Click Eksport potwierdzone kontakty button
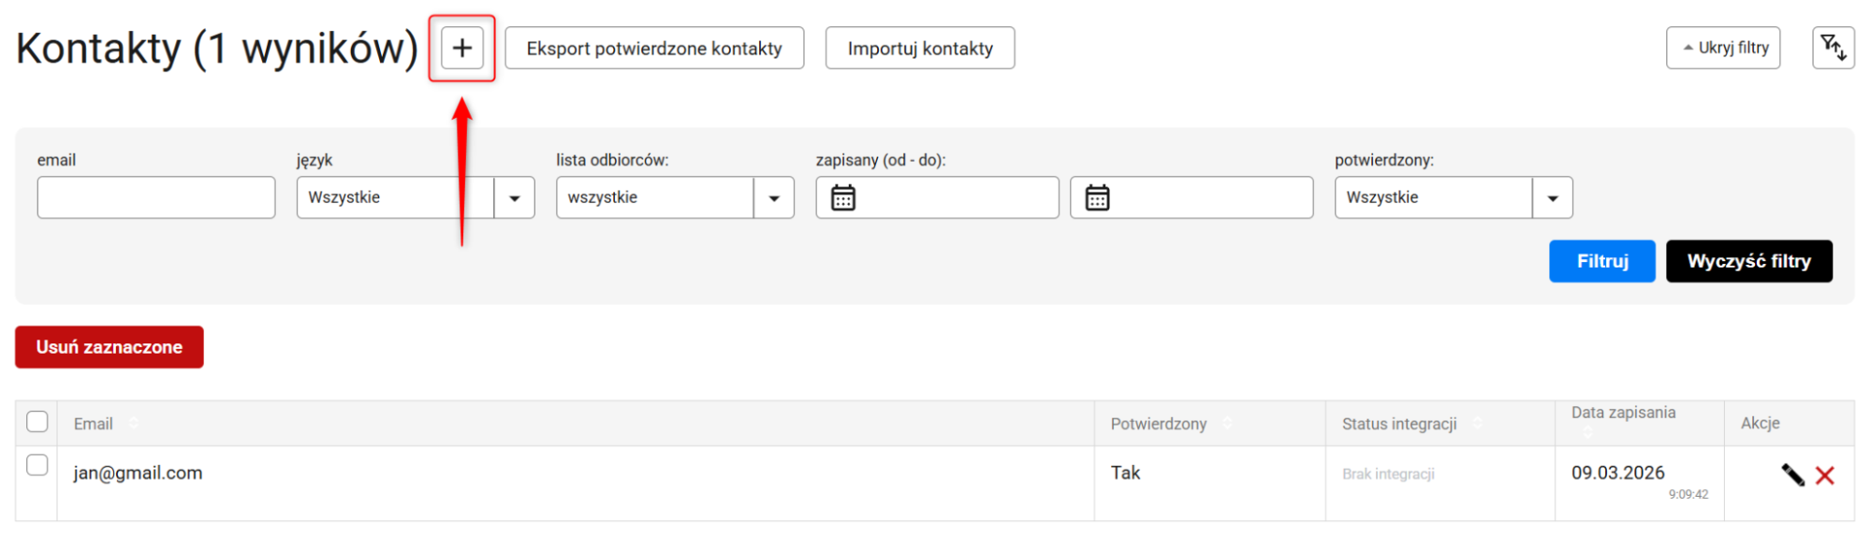Screen dimensions: 1871x537 point(653,48)
